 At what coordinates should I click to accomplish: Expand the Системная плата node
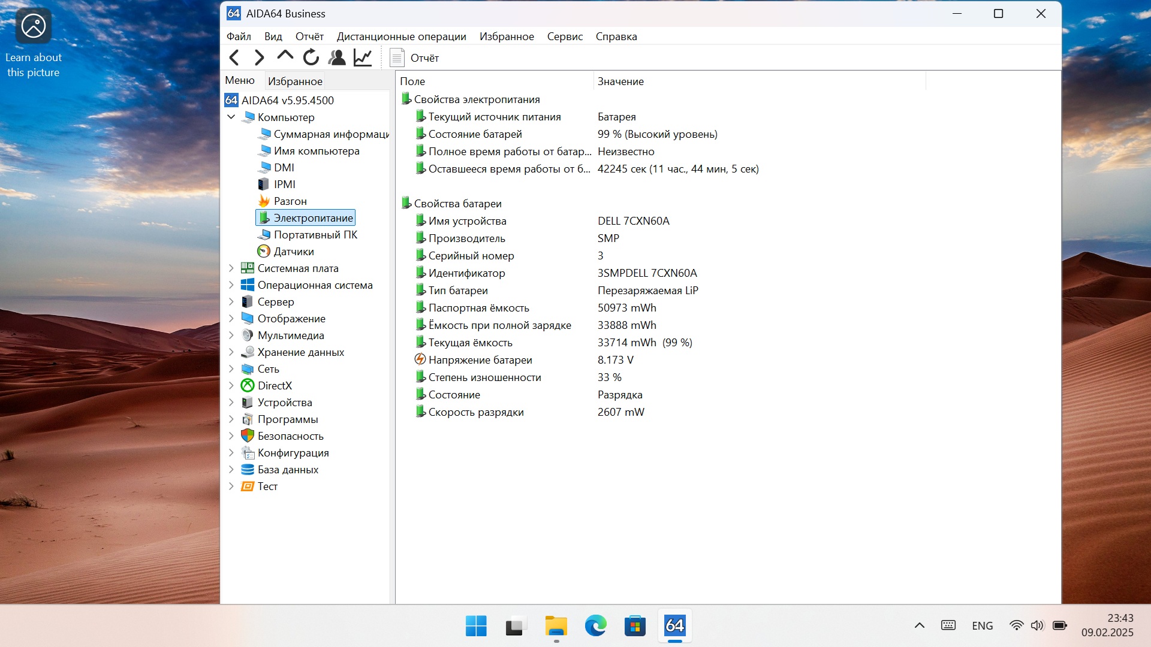pyautogui.click(x=231, y=268)
